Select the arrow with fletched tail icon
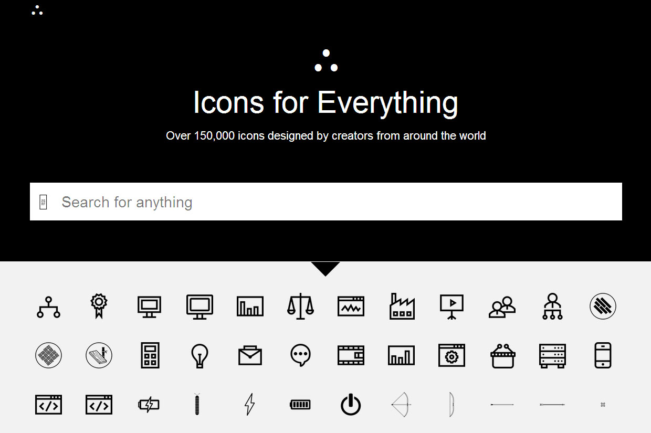This screenshot has height=433, width=651. (552, 405)
